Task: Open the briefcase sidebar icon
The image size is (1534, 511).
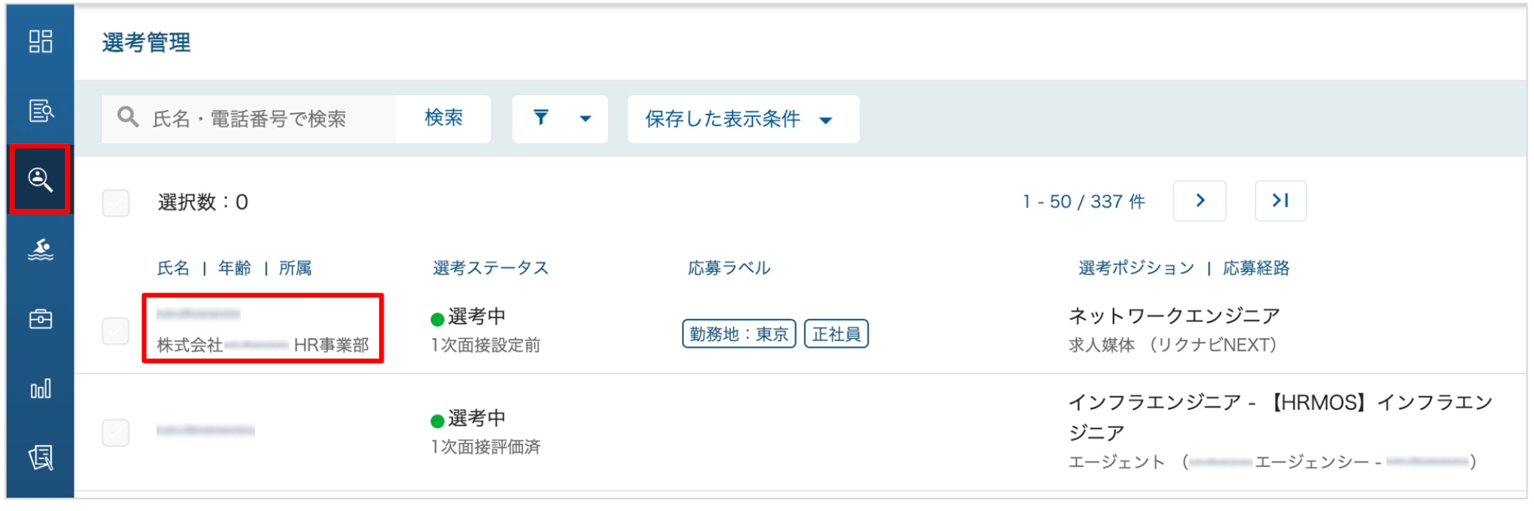Action: [x=40, y=320]
